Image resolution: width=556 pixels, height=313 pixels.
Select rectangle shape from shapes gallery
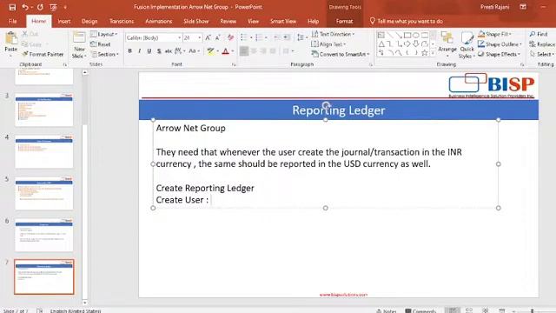(x=407, y=35)
